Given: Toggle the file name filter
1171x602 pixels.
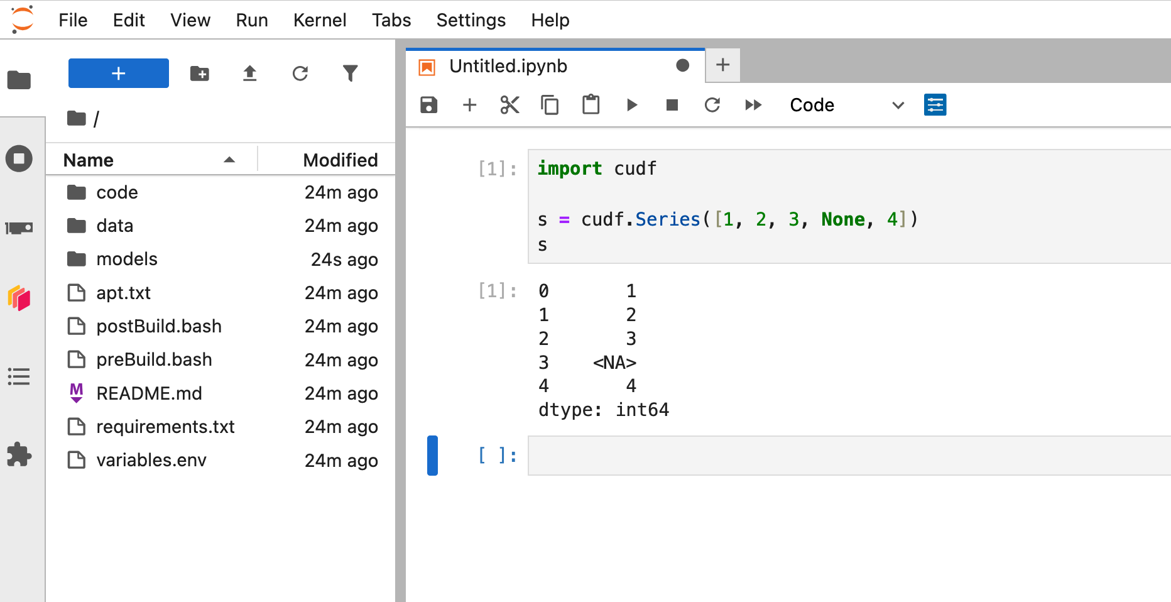Looking at the screenshot, I should [x=351, y=73].
